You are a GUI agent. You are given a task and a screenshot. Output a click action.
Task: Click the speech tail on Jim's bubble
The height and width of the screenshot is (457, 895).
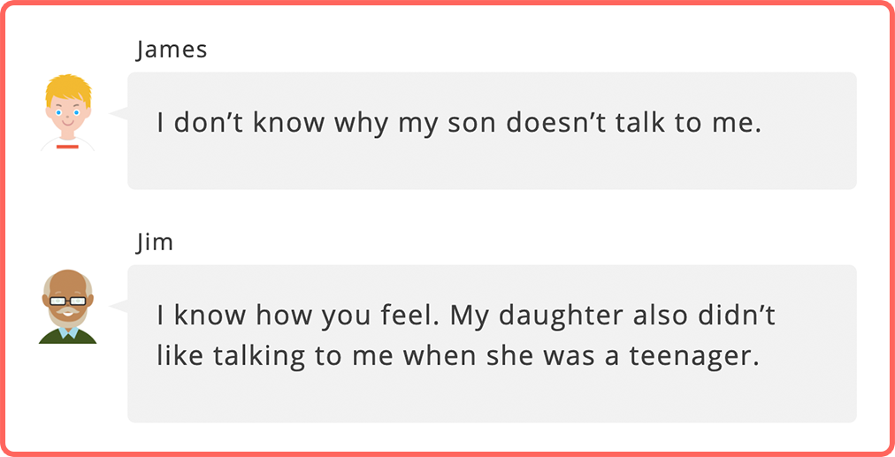click(119, 307)
